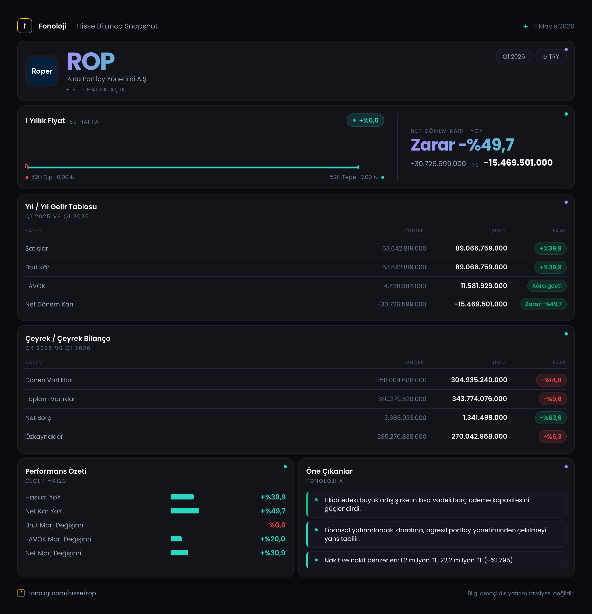This screenshot has height=614, width=592.
Task: Click Net Borç current value 1.341.499.000
Action: (x=485, y=417)
